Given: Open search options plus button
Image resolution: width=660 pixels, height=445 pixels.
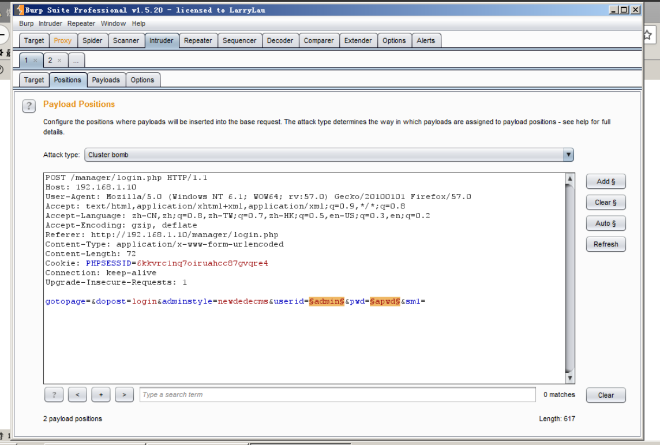Looking at the screenshot, I should pos(101,395).
